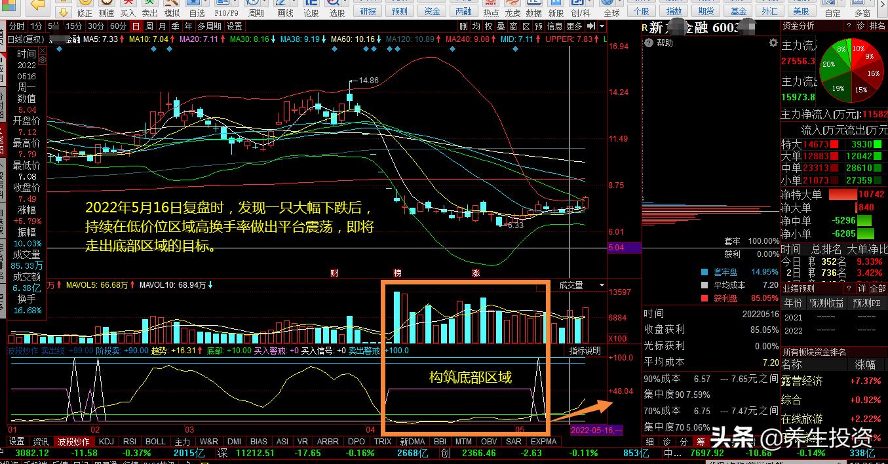Switch to the 60分 period tab
This screenshot has width=888, height=464.
click(118, 26)
